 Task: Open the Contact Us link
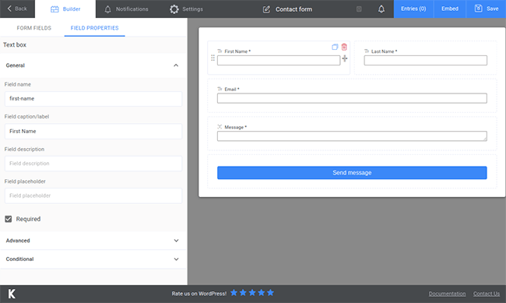(x=487, y=294)
